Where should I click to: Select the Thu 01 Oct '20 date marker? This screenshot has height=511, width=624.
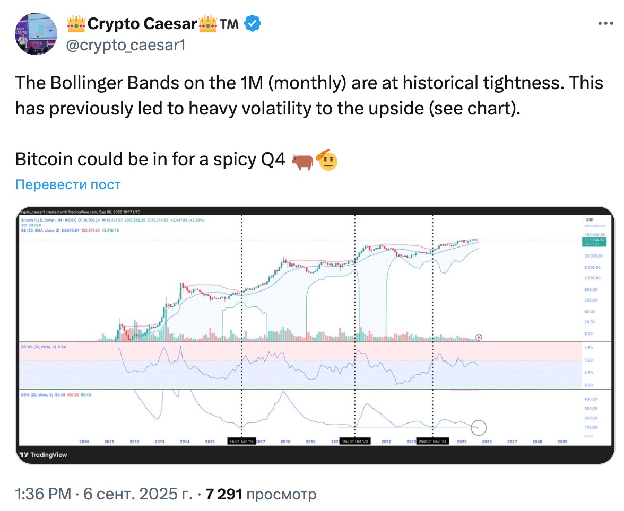click(355, 442)
